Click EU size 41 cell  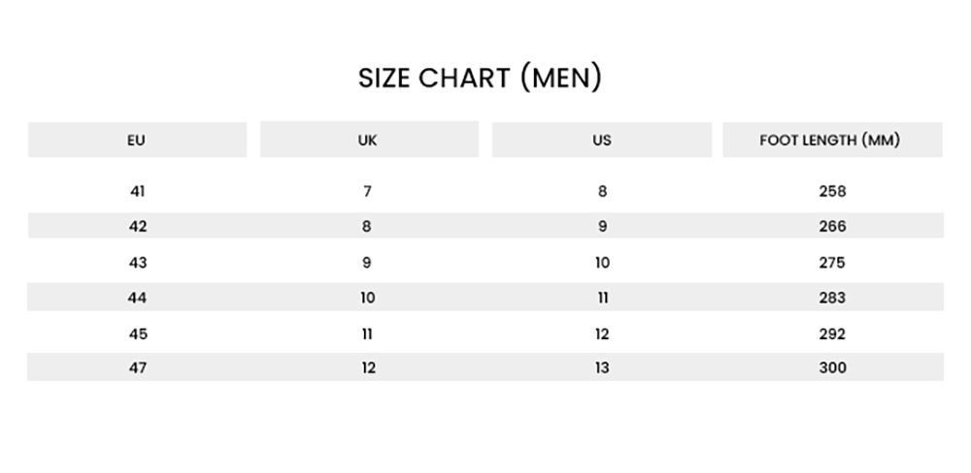(138, 192)
